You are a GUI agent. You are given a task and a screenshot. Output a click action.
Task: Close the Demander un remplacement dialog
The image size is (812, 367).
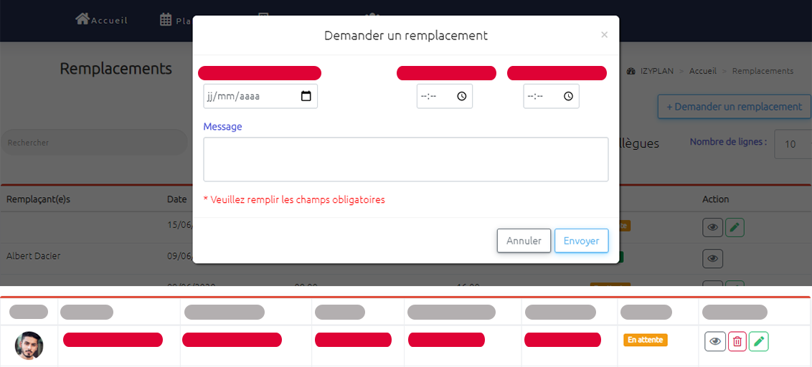(604, 34)
